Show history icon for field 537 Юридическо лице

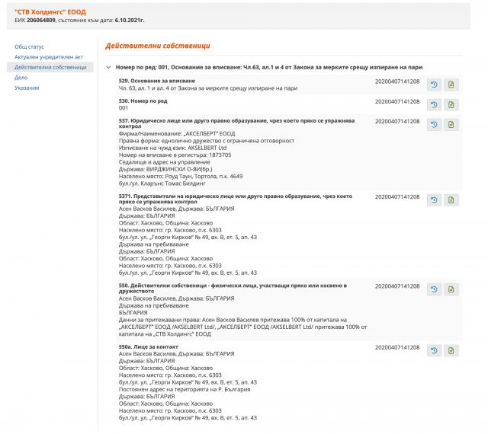[x=433, y=124]
